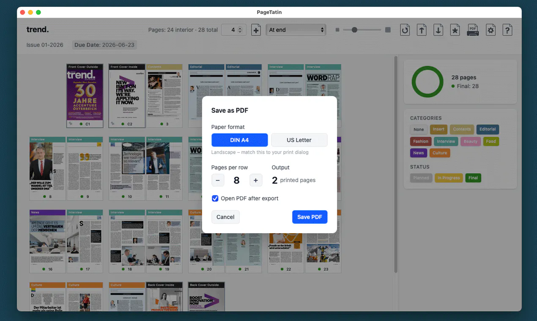
Task: Select the Fashion category tag
Action: pyautogui.click(x=421, y=141)
